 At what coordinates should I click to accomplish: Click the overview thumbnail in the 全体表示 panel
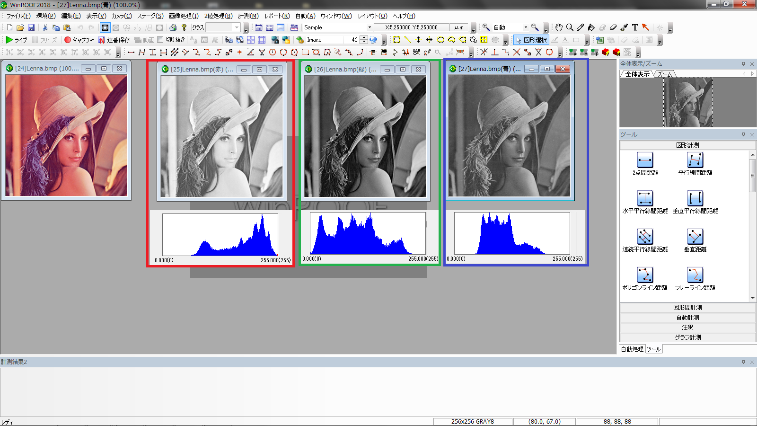point(688,102)
